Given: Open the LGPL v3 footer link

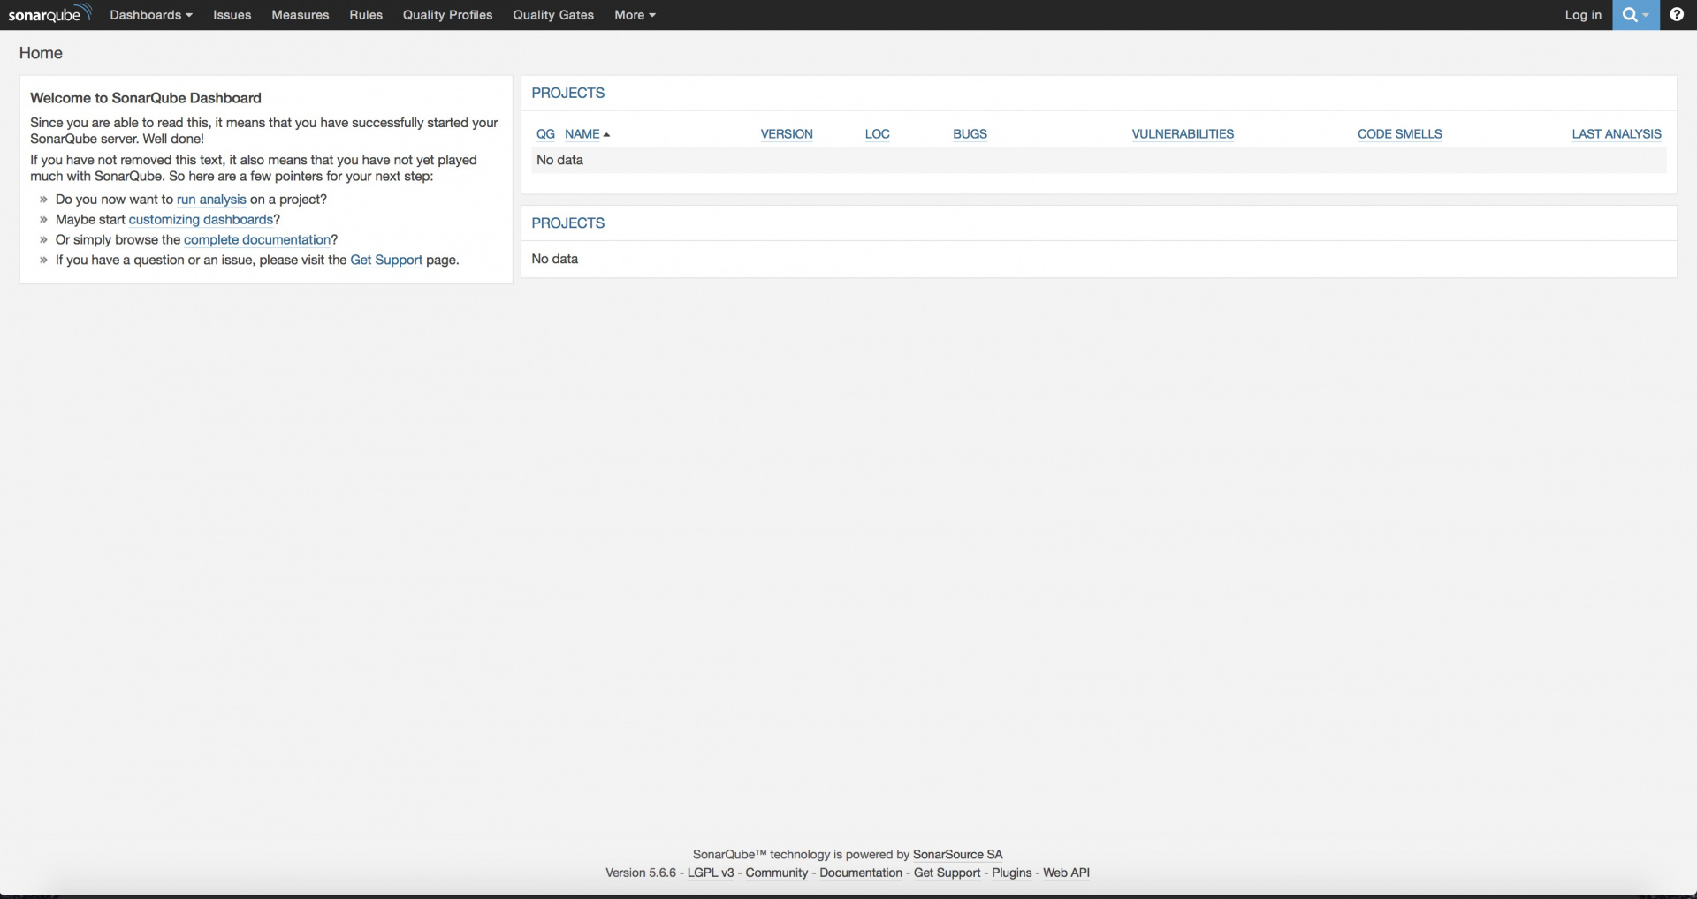Looking at the screenshot, I should (x=711, y=873).
